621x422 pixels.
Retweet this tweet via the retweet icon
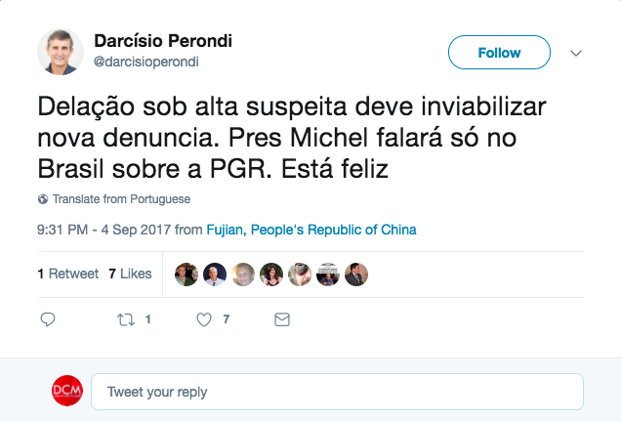(125, 319)
